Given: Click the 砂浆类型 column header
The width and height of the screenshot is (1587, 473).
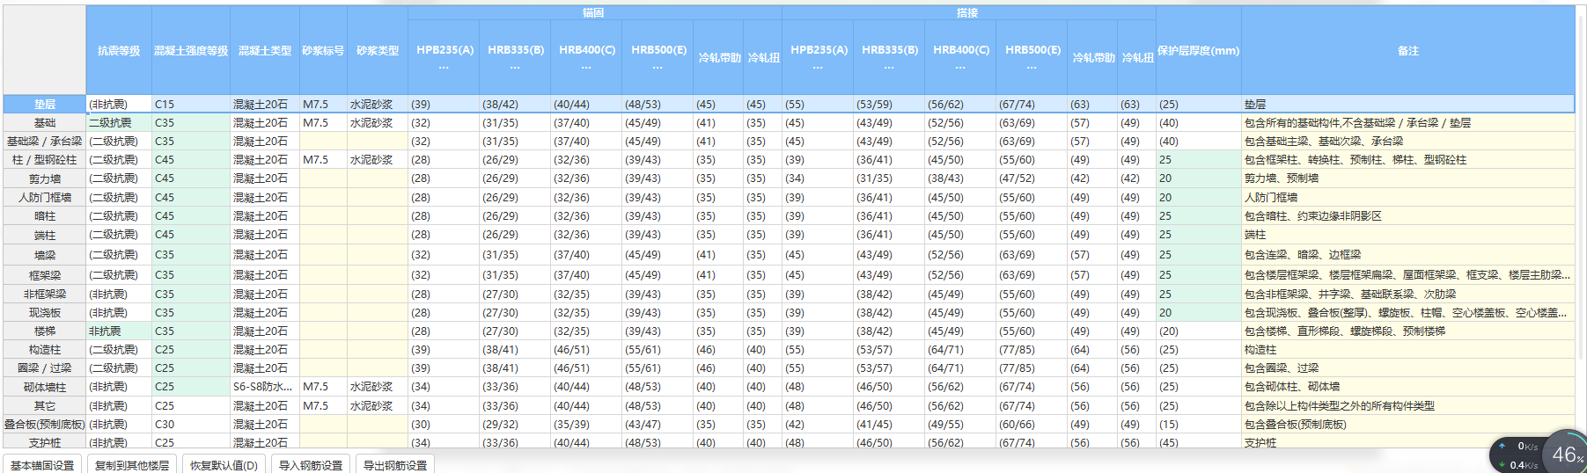Looking at the screenshot, I should (x=378, y=51).
